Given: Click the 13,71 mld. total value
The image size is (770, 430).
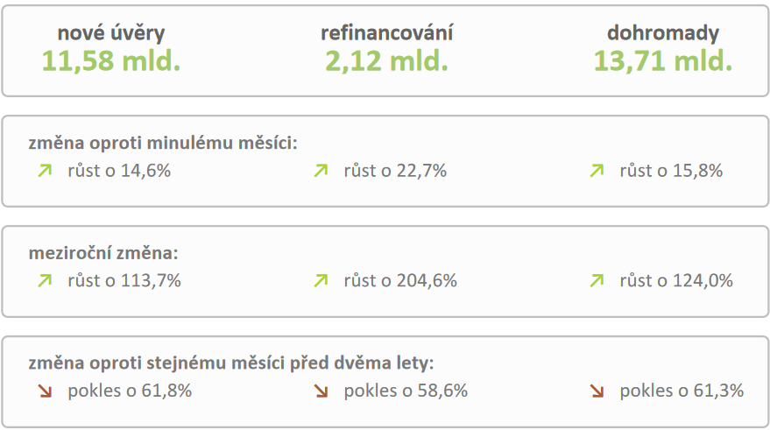Looking at the screenshot, I should [663, 60].
